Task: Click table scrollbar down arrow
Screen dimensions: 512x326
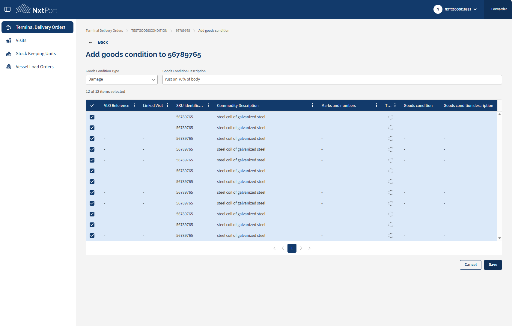Action: (x=499, y=238)
